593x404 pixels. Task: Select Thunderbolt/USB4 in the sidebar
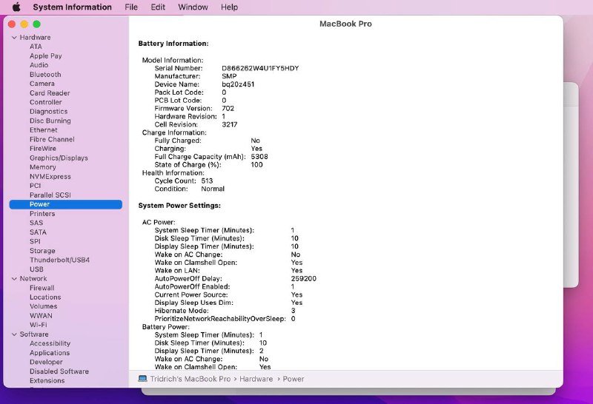tap(59, 260)
